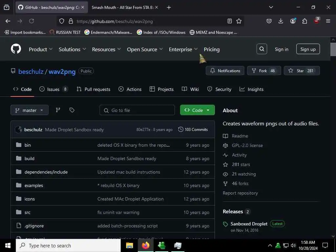Expand the Enterprise menu
Viewport: 336px width, 252px height.
click(183, 49)
